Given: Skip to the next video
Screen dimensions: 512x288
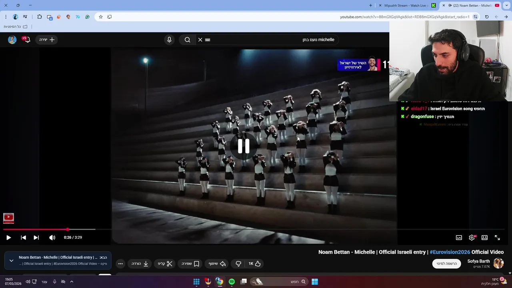Looking at the screenshot, I should point(36,238).
